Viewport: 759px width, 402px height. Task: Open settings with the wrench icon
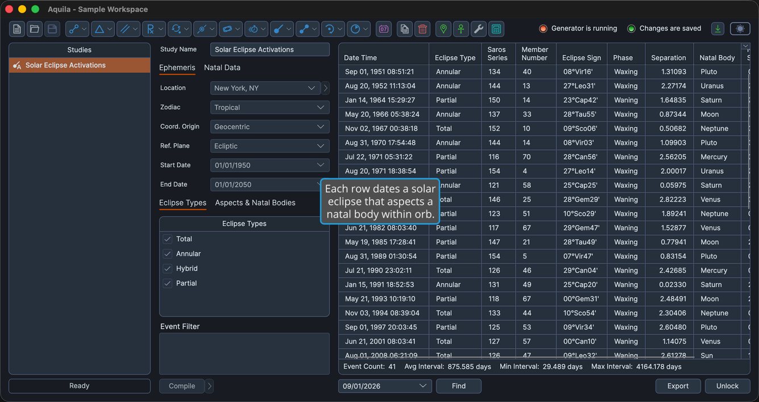(x=479, y=29)
